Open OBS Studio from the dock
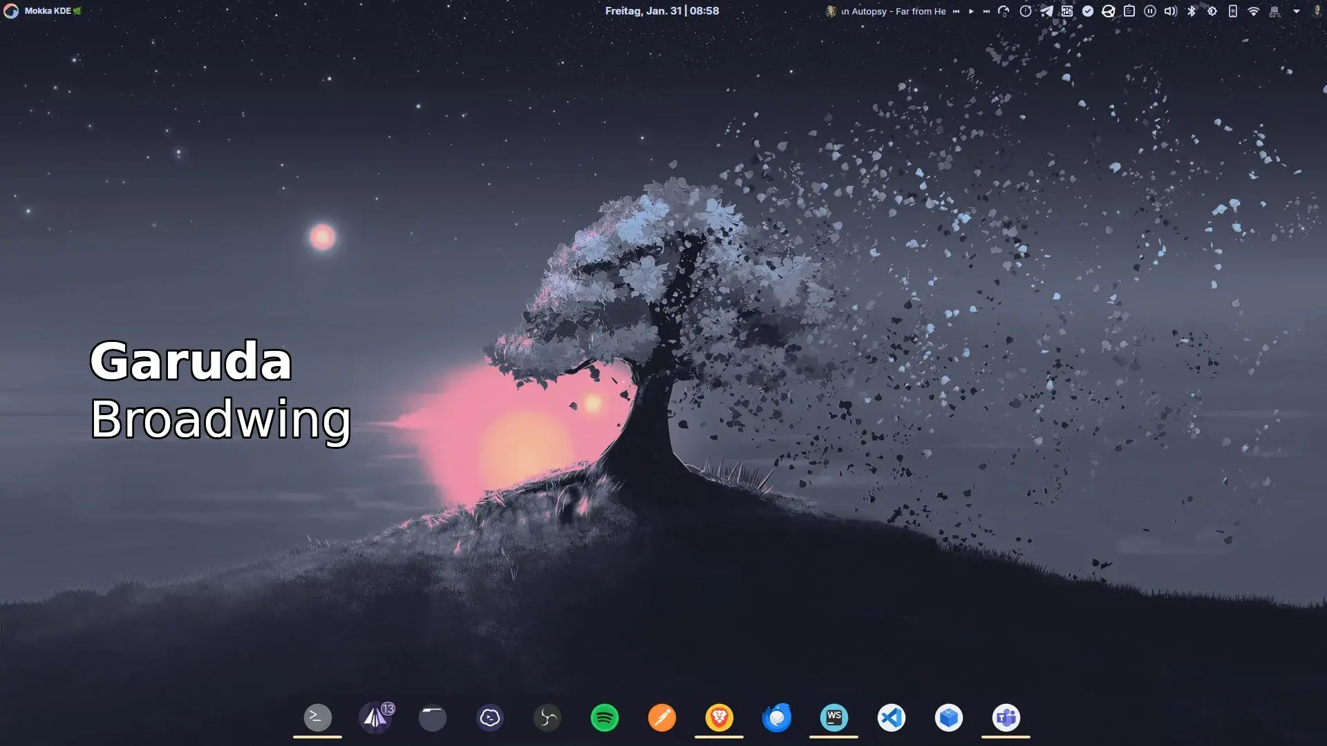The image size is (1327, 746). click(x=547, y=718)
